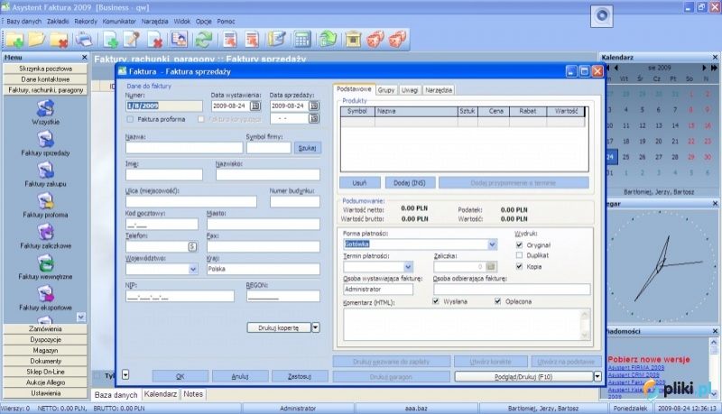
Task: Click the delete folder toolbar icon
Action: [x=59, y=40]
